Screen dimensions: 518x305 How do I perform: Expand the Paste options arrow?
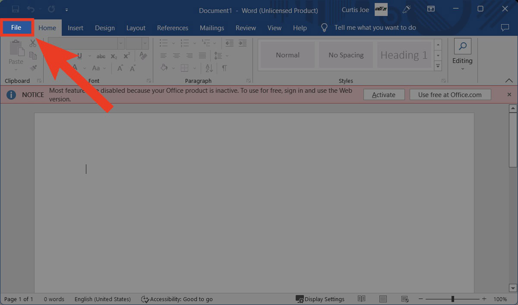pos(16,69)
